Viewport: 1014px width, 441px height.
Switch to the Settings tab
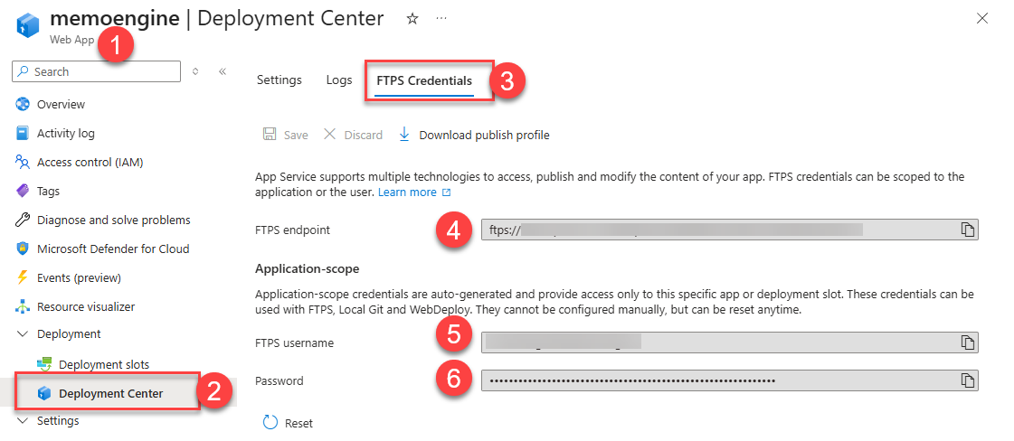point(279,80)
